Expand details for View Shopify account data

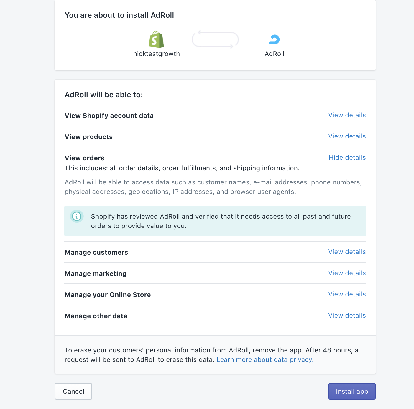(347, 115)
